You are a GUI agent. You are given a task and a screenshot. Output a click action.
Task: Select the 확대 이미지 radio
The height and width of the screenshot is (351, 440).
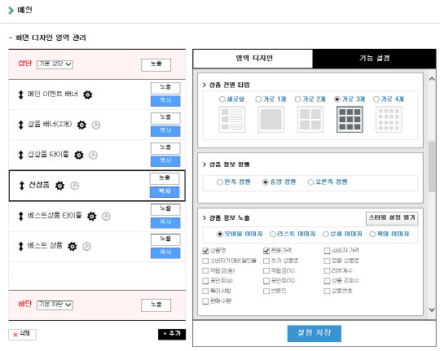point(372,234)
